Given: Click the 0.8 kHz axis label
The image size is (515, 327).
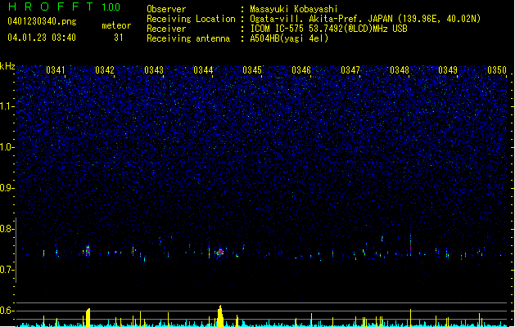Looking at the screenshot, I should pyautogui.click(x=7, y=229).
